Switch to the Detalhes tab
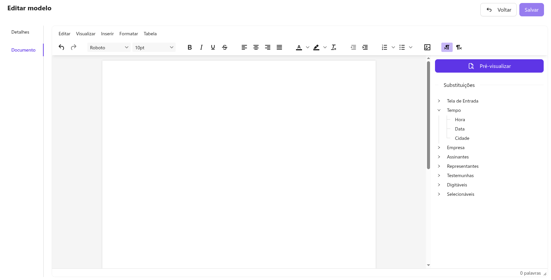The width and height of the screenshot is (551, 280). click(x=20, y=32)
